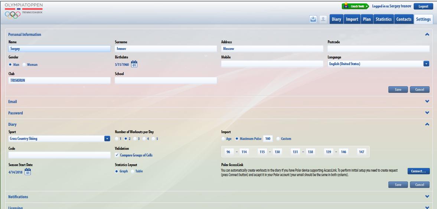Click the Address field containing Moscow
This screenshot has width=437, height=209.
coord(272,48)
